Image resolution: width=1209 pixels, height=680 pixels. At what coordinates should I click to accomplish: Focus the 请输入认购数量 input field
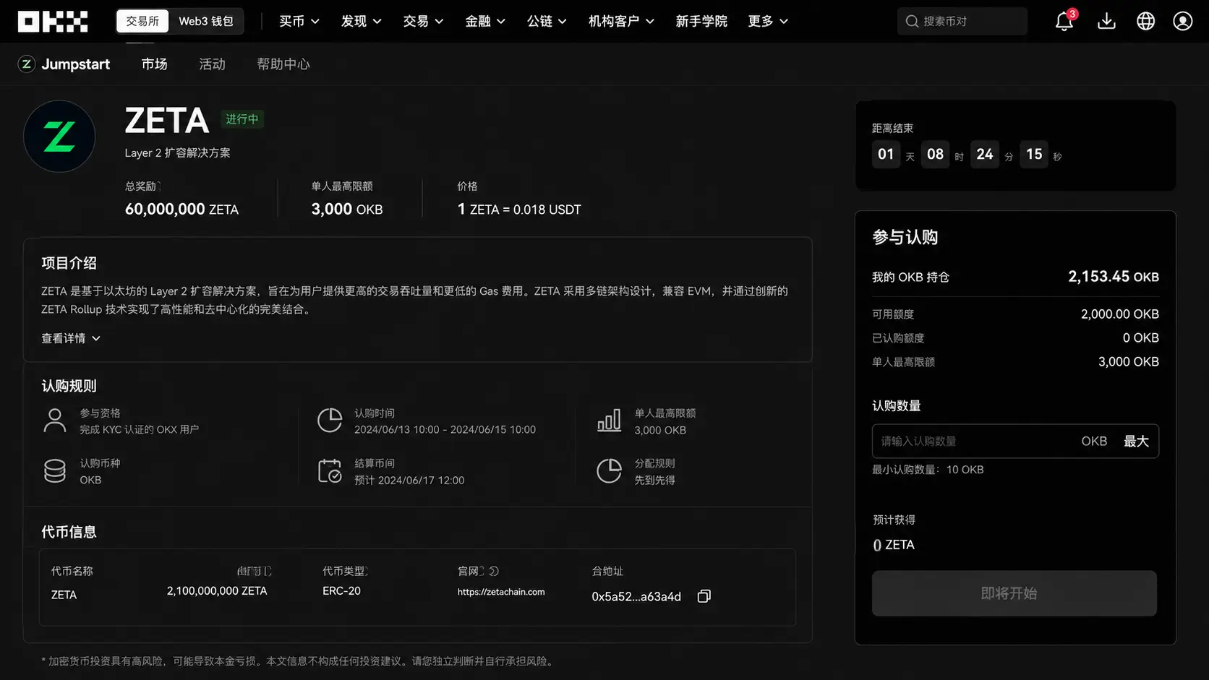(1015, 441)
